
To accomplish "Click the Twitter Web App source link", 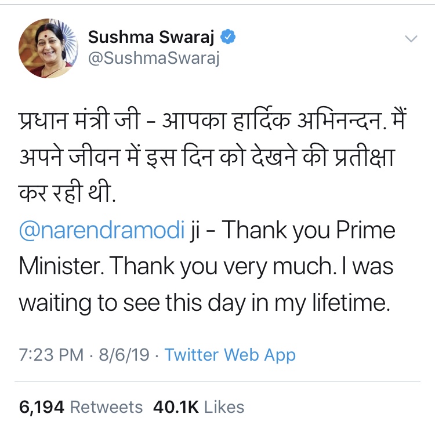I will pyautogui.click(x=230, y=355).
